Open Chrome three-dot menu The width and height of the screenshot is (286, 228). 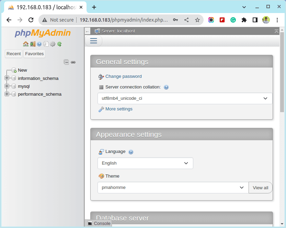point(277,20)
